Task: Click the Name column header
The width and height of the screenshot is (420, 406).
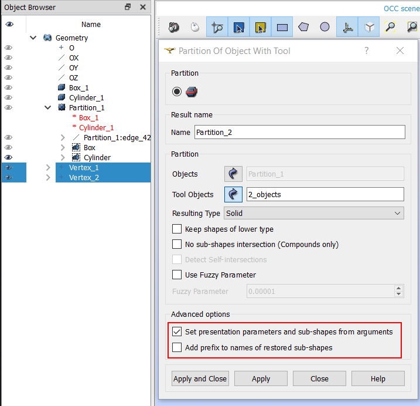Action: (x=91, y=24)
